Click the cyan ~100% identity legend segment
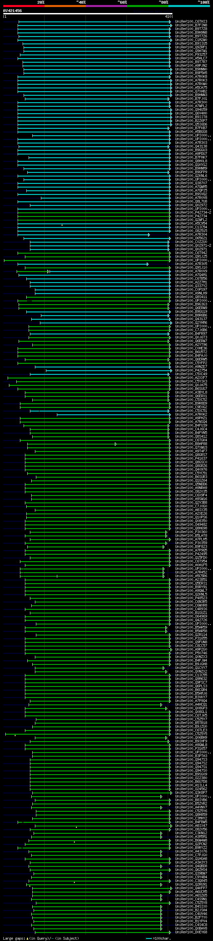Viewport: 213px width, 941px height. (189, 6)
